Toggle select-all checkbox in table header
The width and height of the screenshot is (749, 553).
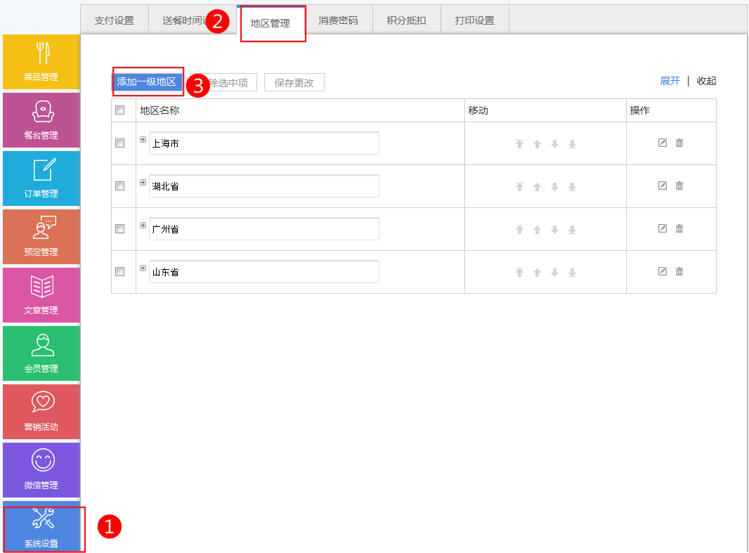(x=120, y=110)
